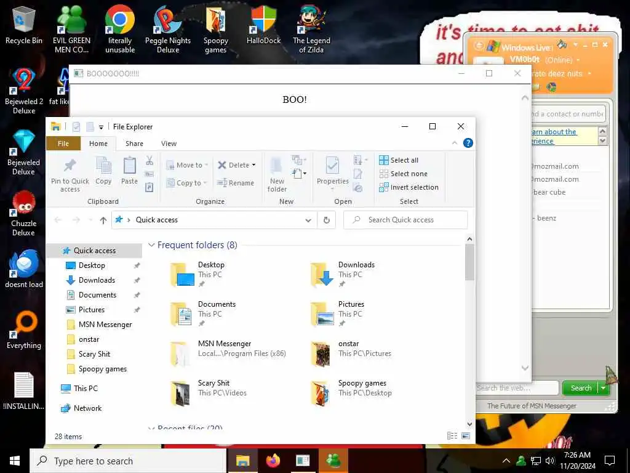Click Rename in Organize group

236,183
